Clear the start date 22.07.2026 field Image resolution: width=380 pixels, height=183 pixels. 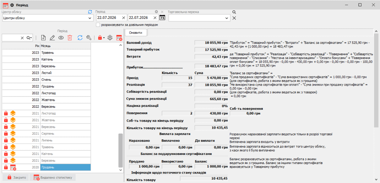(124, 18)
